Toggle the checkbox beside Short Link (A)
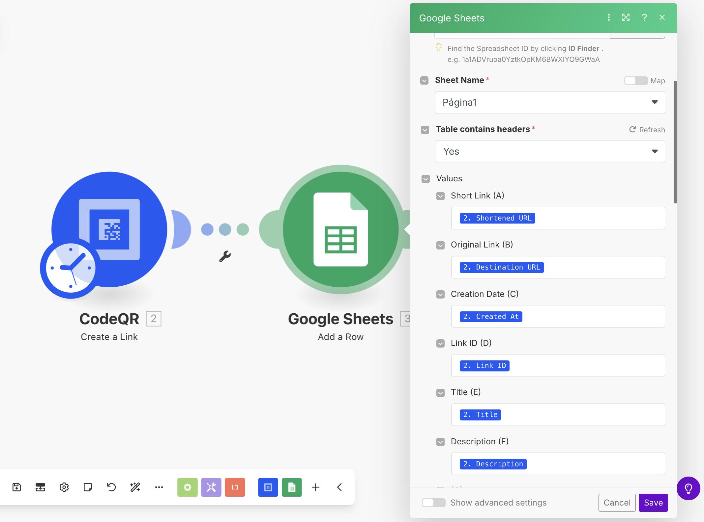The height and width of the screenshot is (522, 704). (440, 196)
